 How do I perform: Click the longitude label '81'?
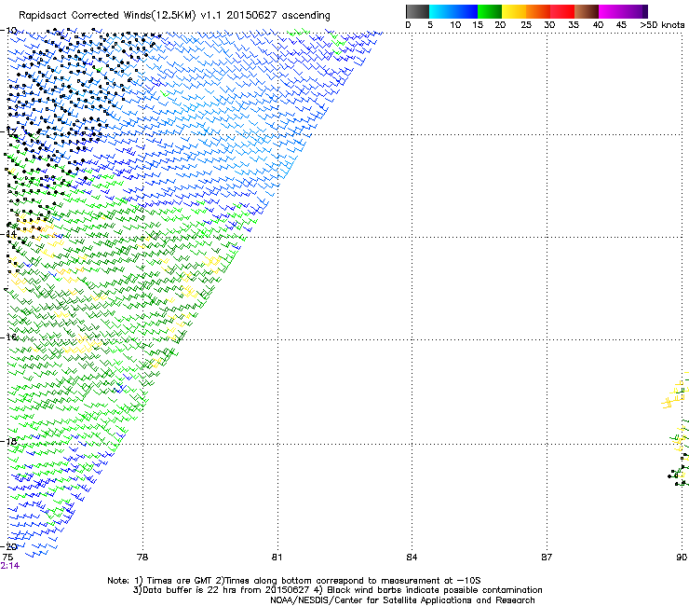pyautogui.click(x=277, y=558)
